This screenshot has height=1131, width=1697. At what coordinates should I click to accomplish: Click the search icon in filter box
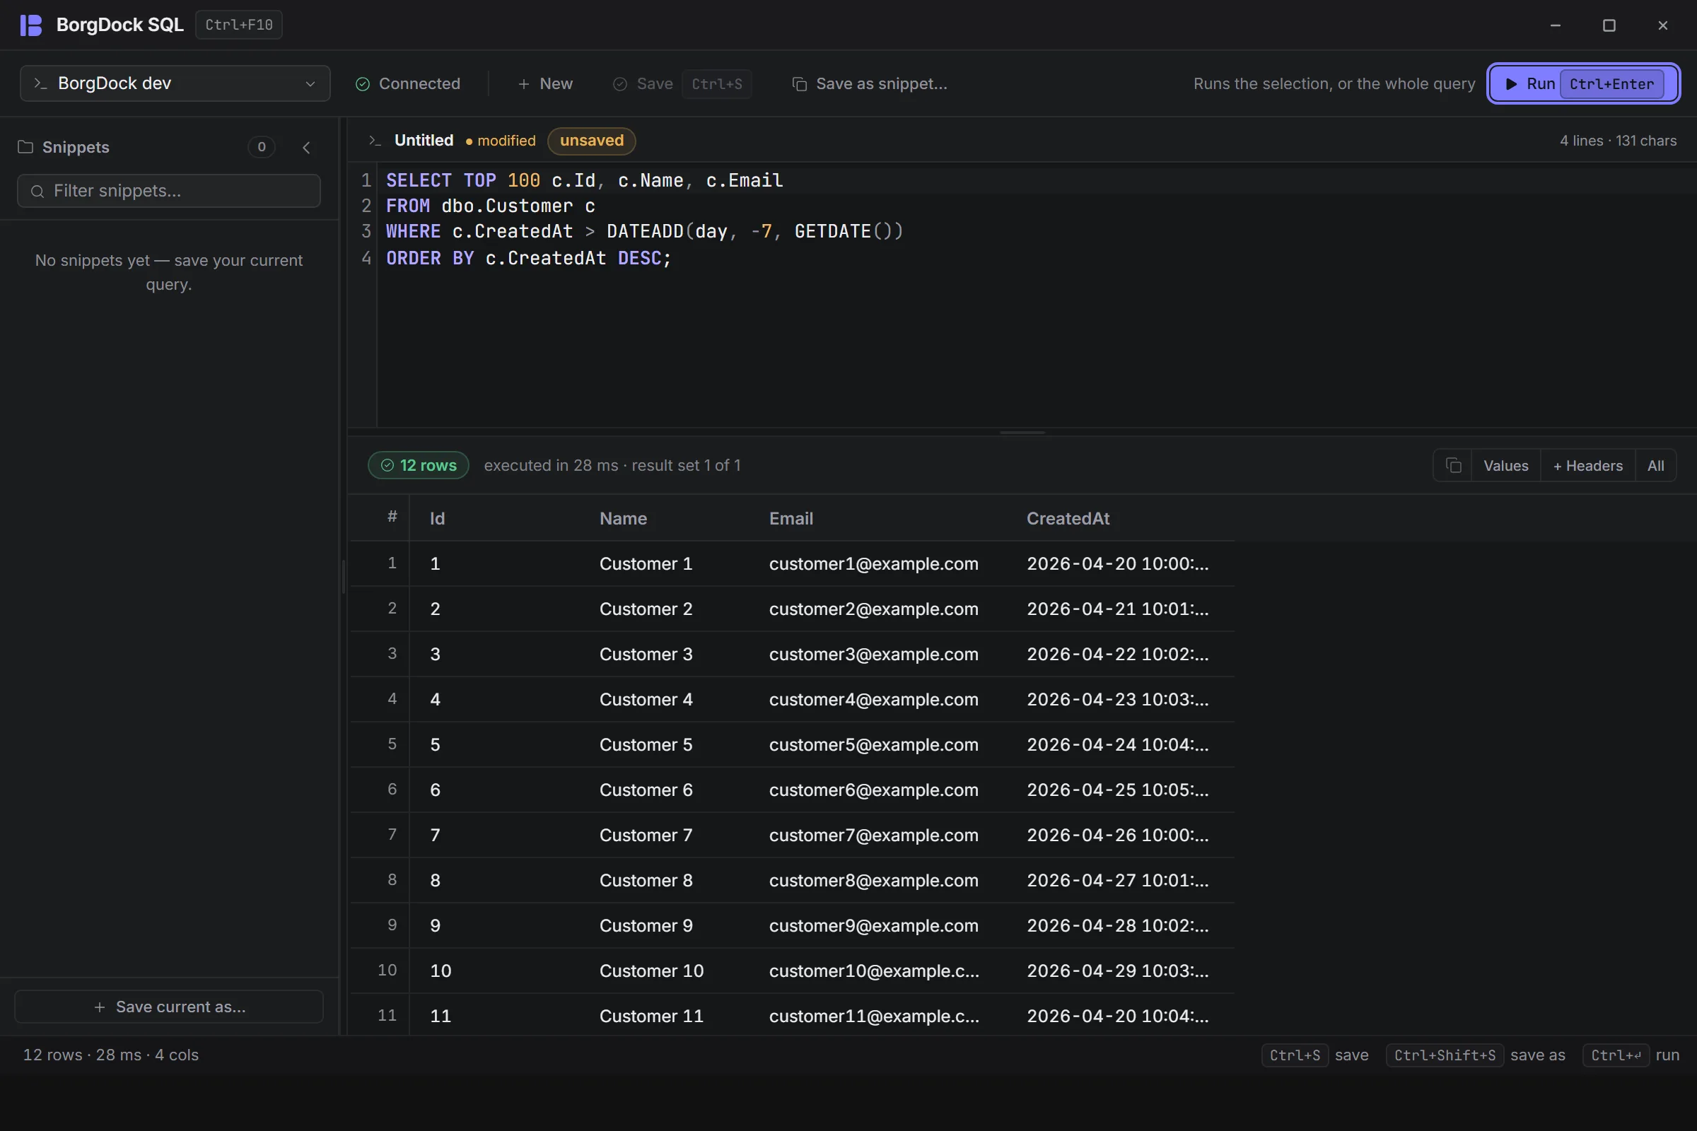pyautogui.click(x=37, y=191)
